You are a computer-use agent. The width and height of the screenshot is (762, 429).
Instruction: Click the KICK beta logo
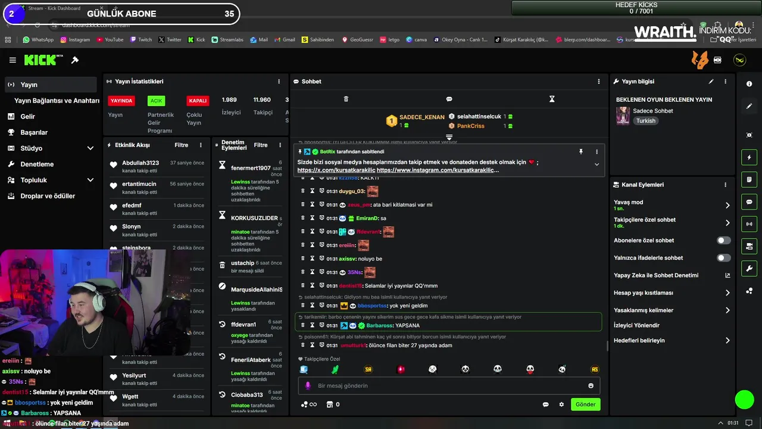43,60
